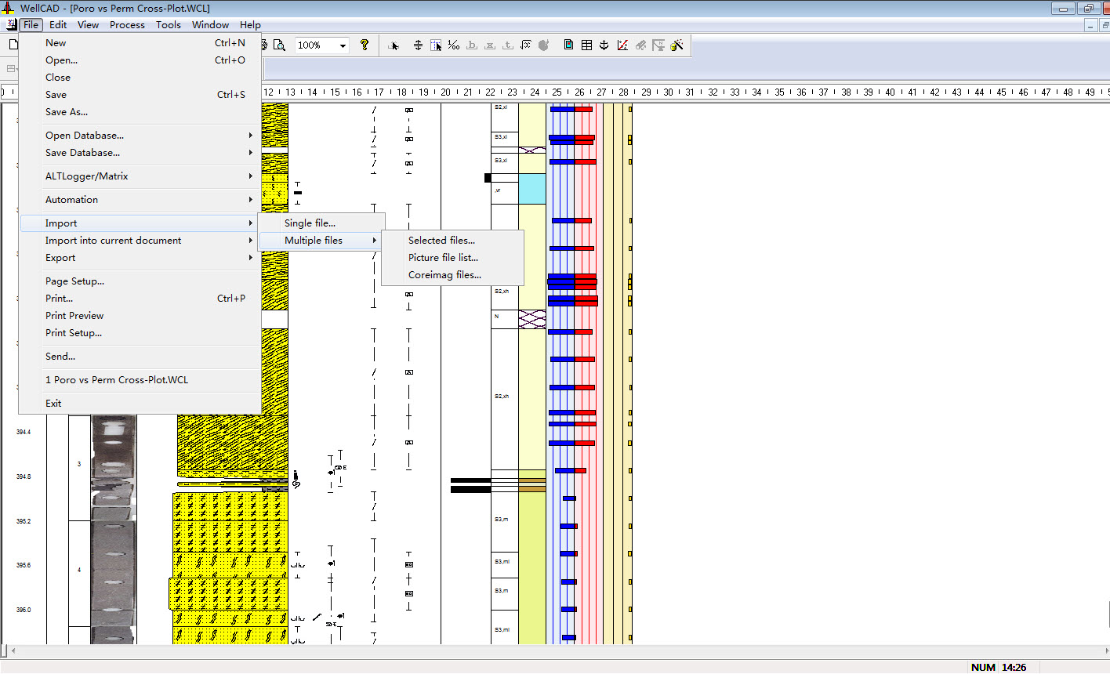Click the document header page icon
The image size is (1110, 674).
[568, 45]
